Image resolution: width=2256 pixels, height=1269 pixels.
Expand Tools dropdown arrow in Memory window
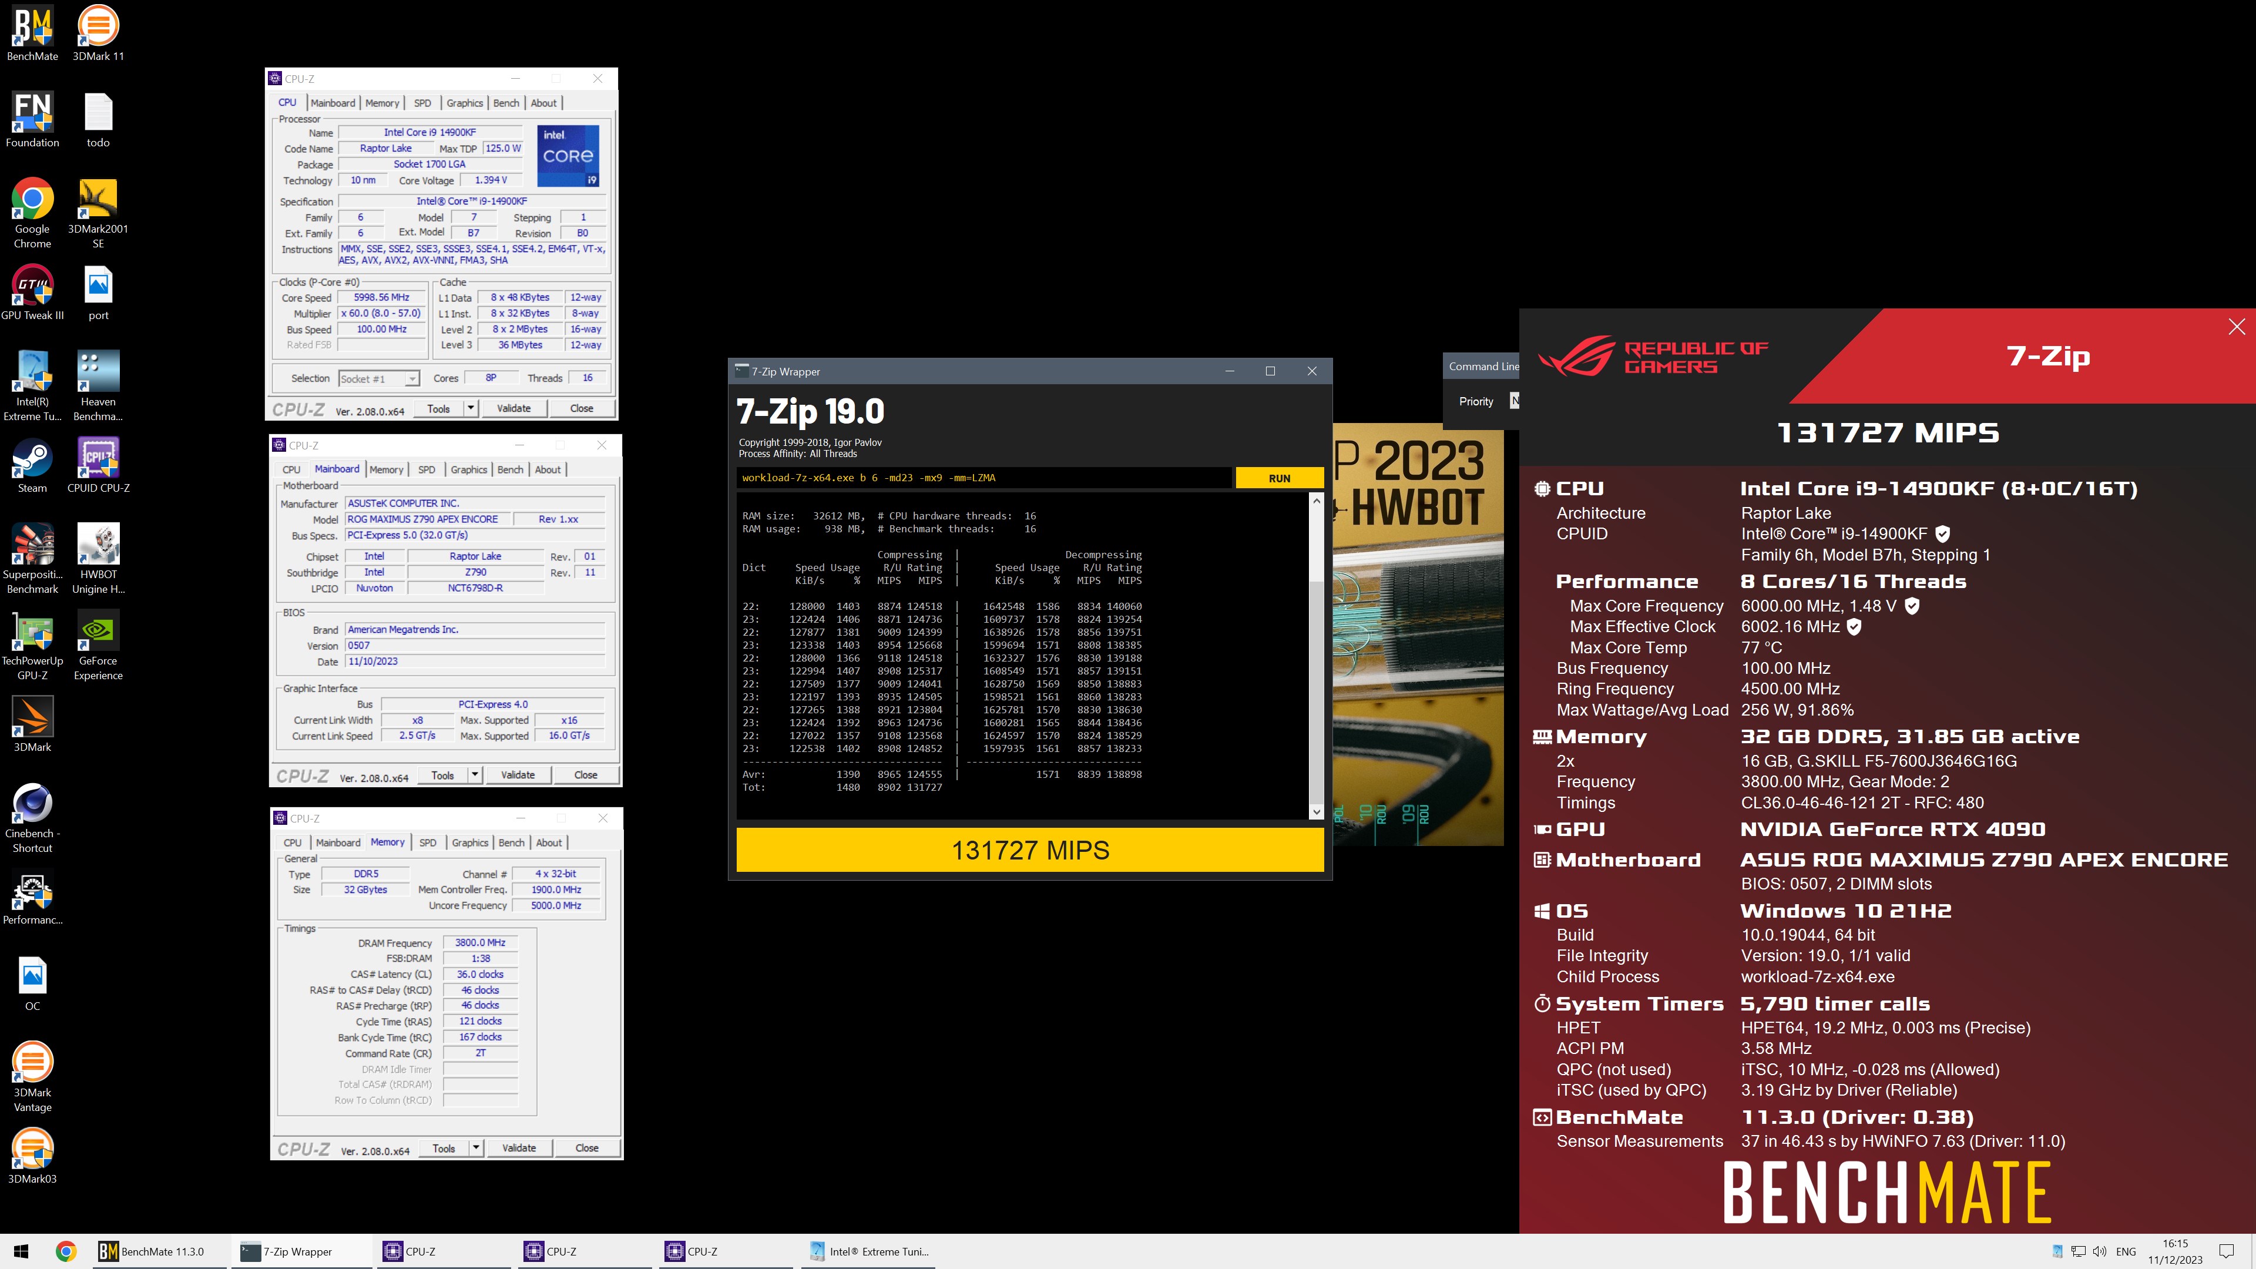point(475,1147)
